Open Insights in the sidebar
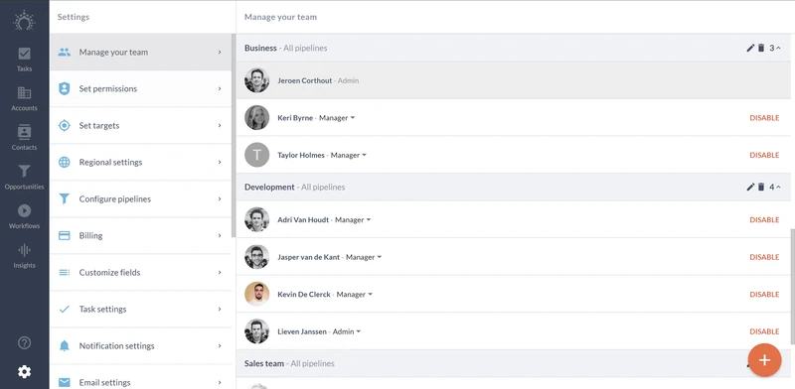This screenshot has width=795, height=389. 24,256
